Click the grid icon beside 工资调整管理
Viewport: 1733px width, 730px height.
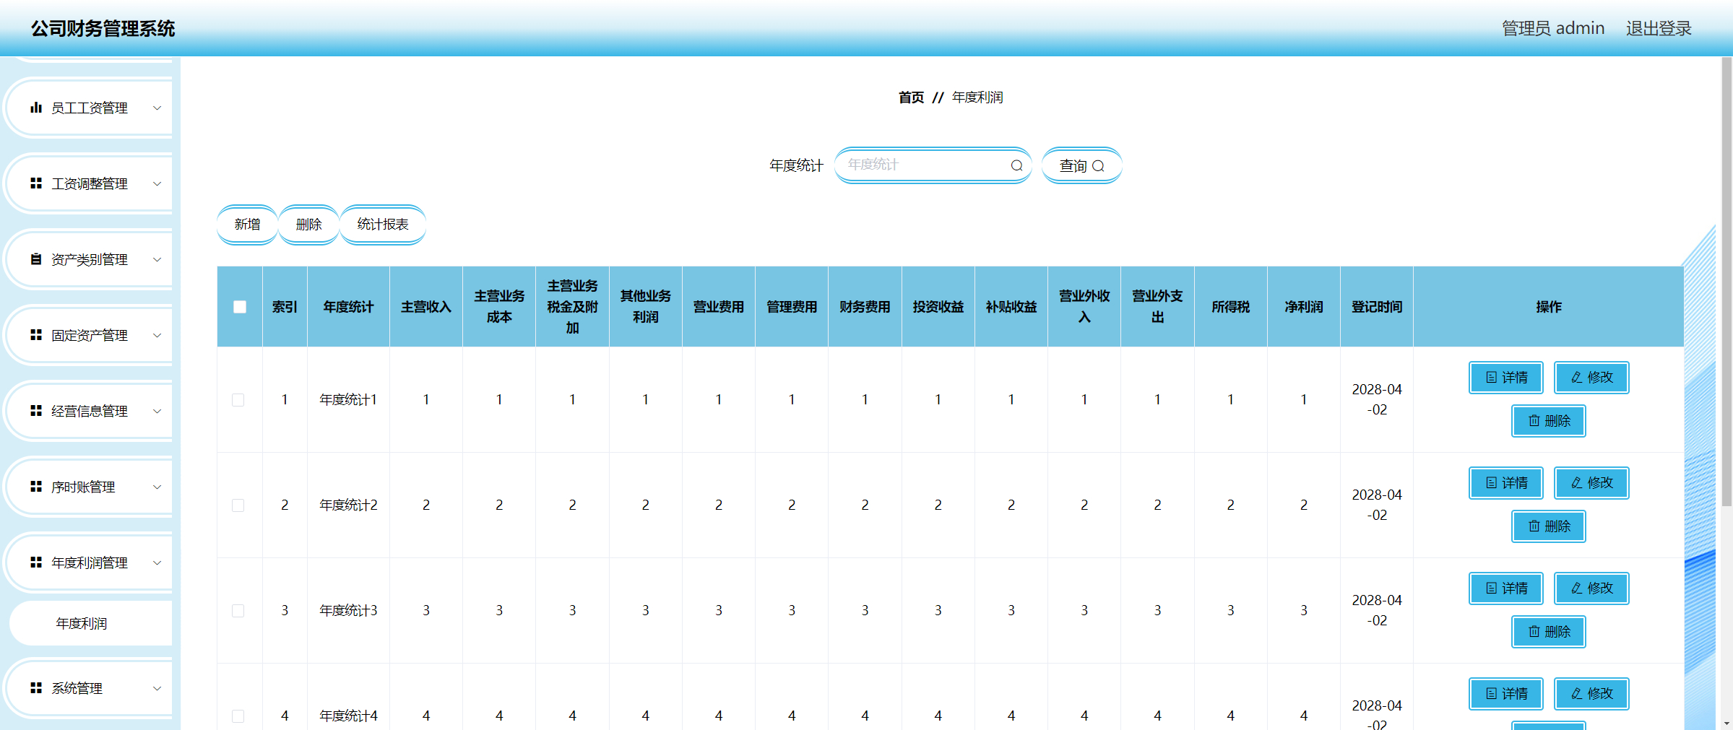36,183
